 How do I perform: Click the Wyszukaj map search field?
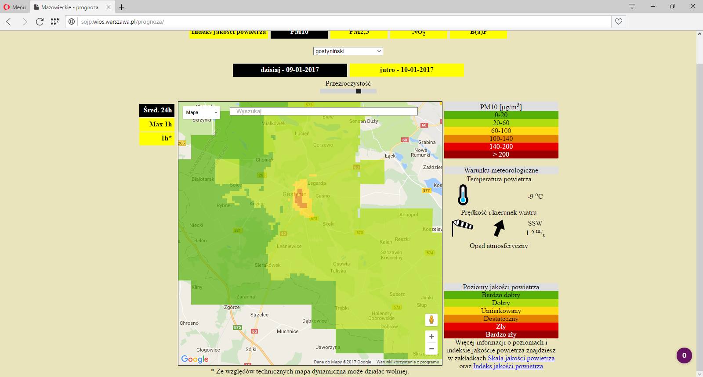[x=323, y=111]
